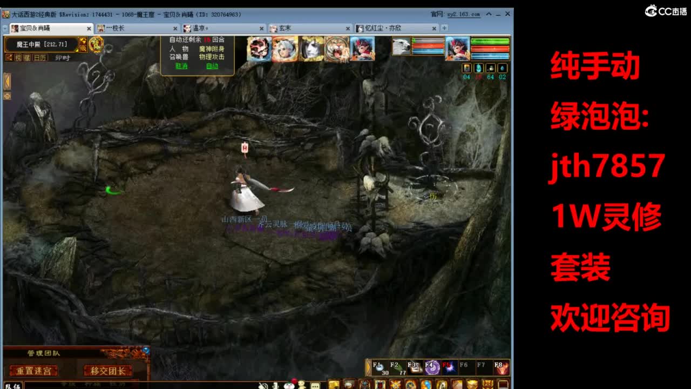Use the F5 hotkey slot skill

[449, 368]
